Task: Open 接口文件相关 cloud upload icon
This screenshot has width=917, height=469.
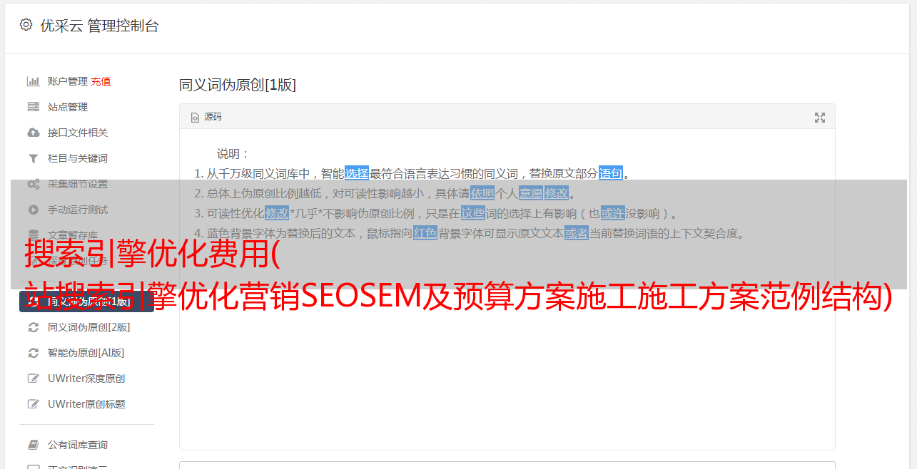Action: coord(33,133)
